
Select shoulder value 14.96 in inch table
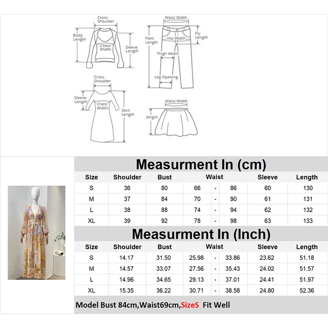point(126,279)
